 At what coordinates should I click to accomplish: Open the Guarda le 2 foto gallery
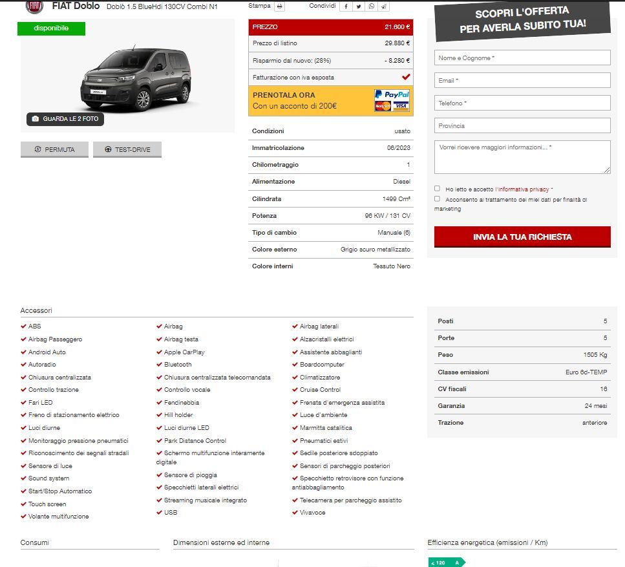65,119
